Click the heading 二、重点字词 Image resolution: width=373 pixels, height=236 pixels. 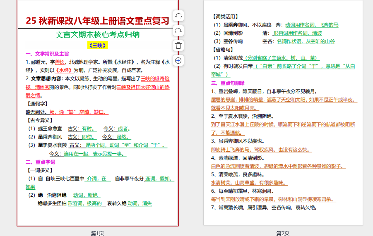pyautogui.click(x=41, y=162)
